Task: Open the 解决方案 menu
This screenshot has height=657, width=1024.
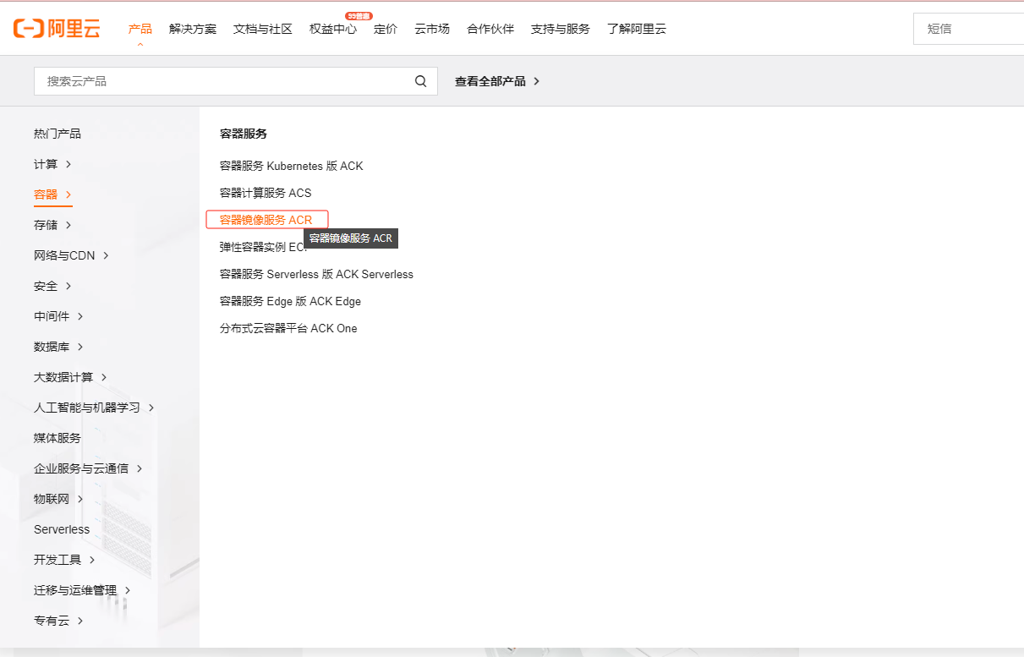Action: (193, 29)
